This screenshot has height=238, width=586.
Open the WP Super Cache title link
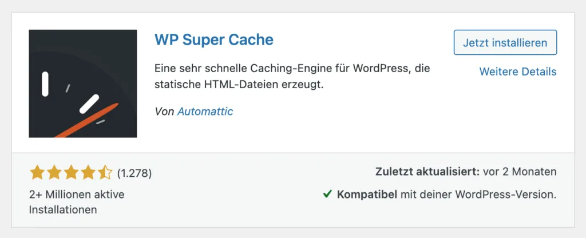coord(214,39)
